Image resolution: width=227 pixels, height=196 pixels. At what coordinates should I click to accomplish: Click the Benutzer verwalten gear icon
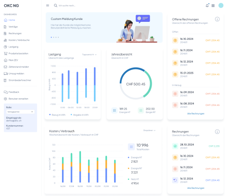click(6, 99)
